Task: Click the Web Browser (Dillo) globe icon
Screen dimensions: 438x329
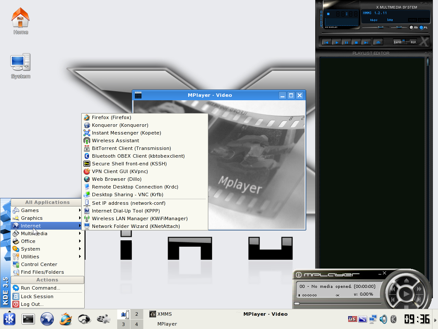Action: [87, 179]
